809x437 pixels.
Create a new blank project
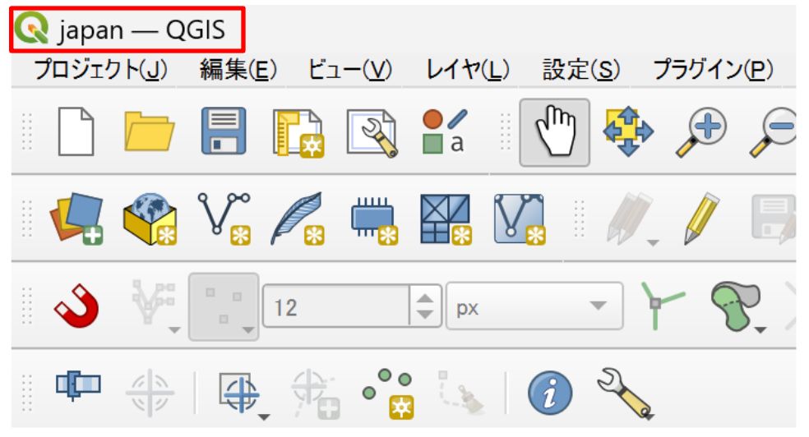pos(76,131)
